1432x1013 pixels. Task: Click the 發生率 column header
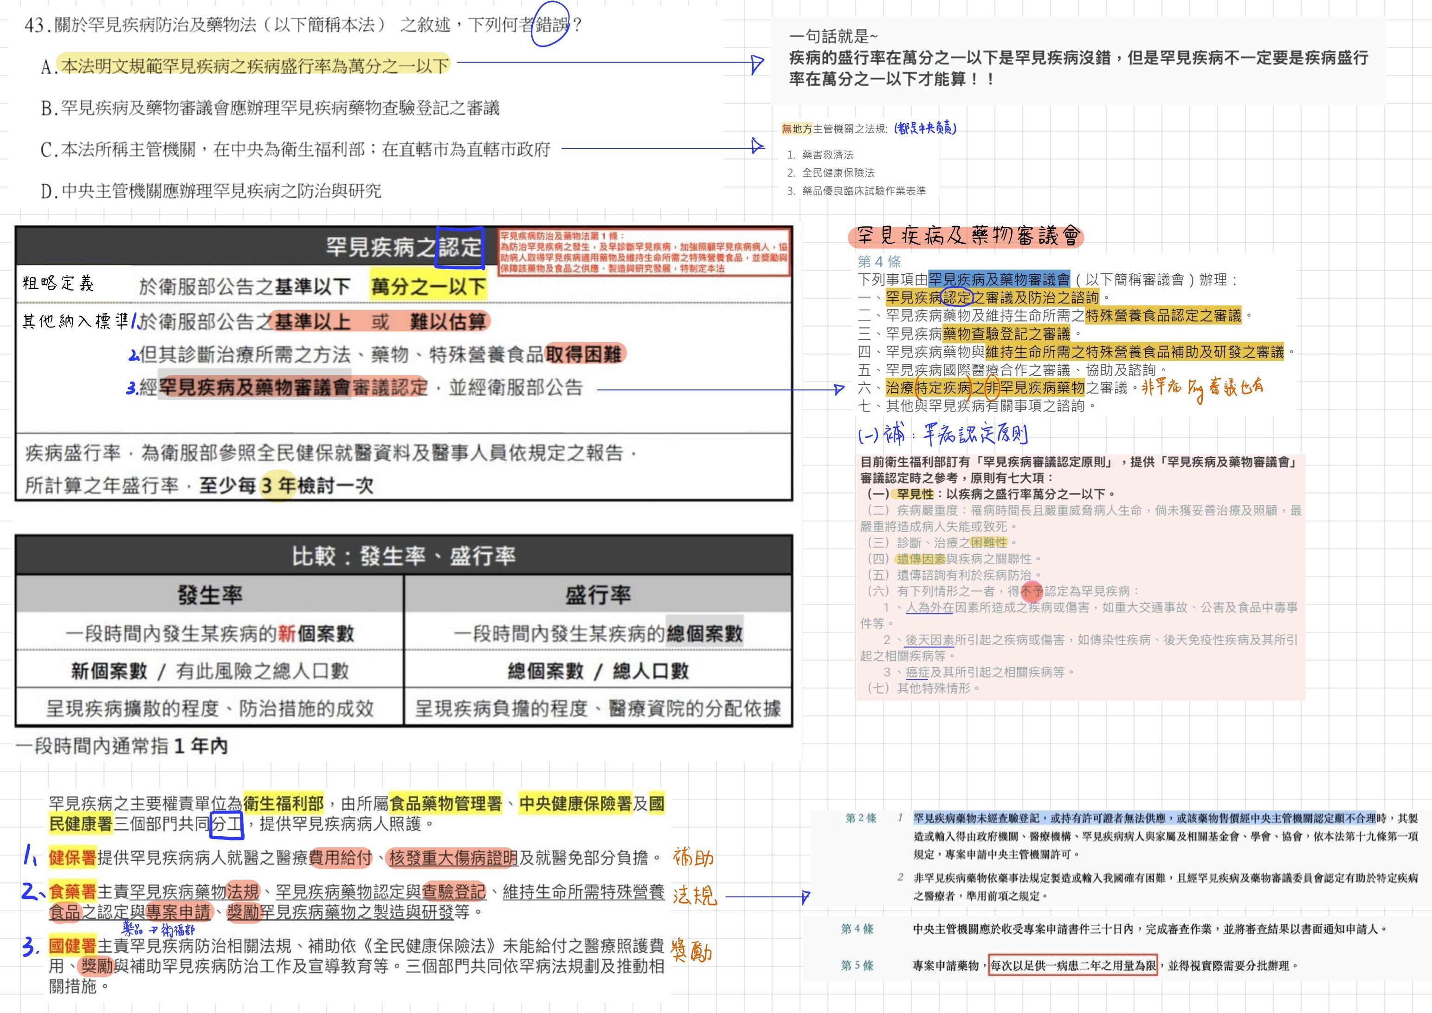(210, 594)
